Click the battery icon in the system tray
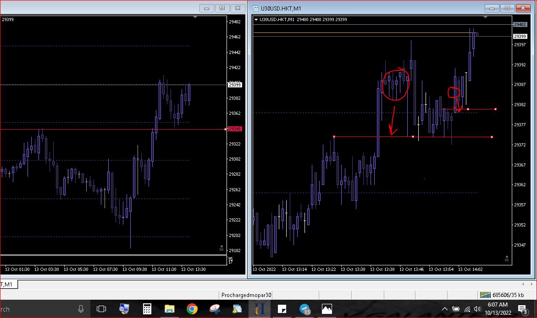 coord(456,309)
